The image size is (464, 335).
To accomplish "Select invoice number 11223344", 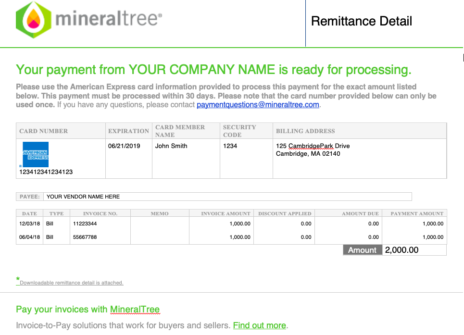I will click(85, 223).
